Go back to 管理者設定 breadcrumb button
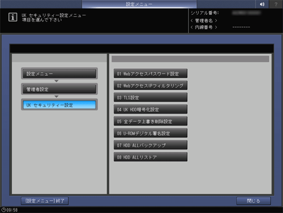283x213 pixels. click(59, 89)
